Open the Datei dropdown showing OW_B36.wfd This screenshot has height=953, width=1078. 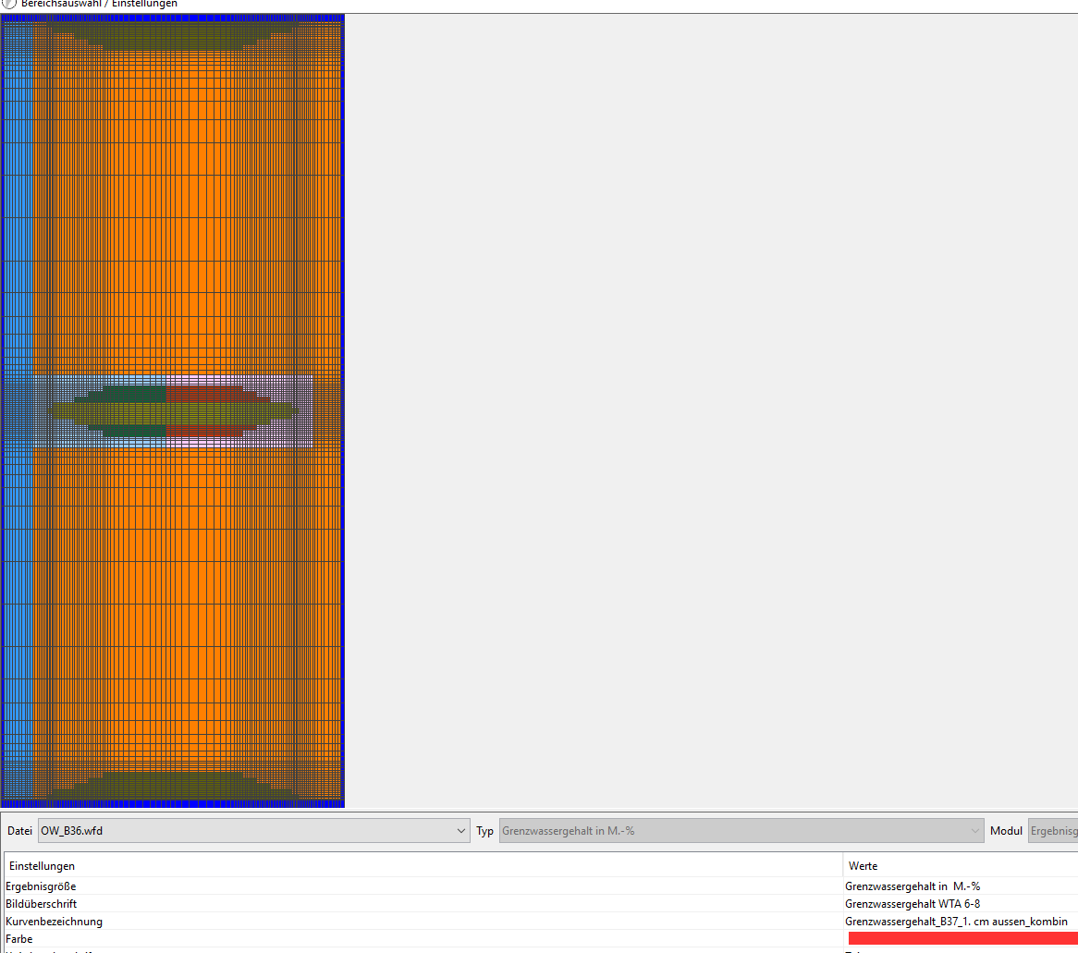coord(253,830)
